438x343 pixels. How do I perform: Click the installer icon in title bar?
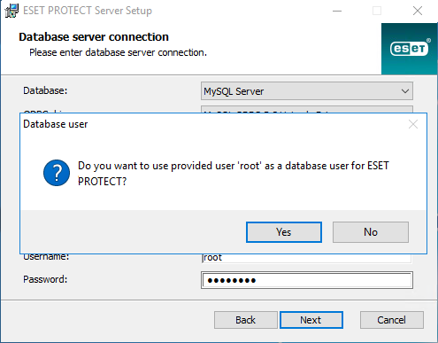coord(12,11)
